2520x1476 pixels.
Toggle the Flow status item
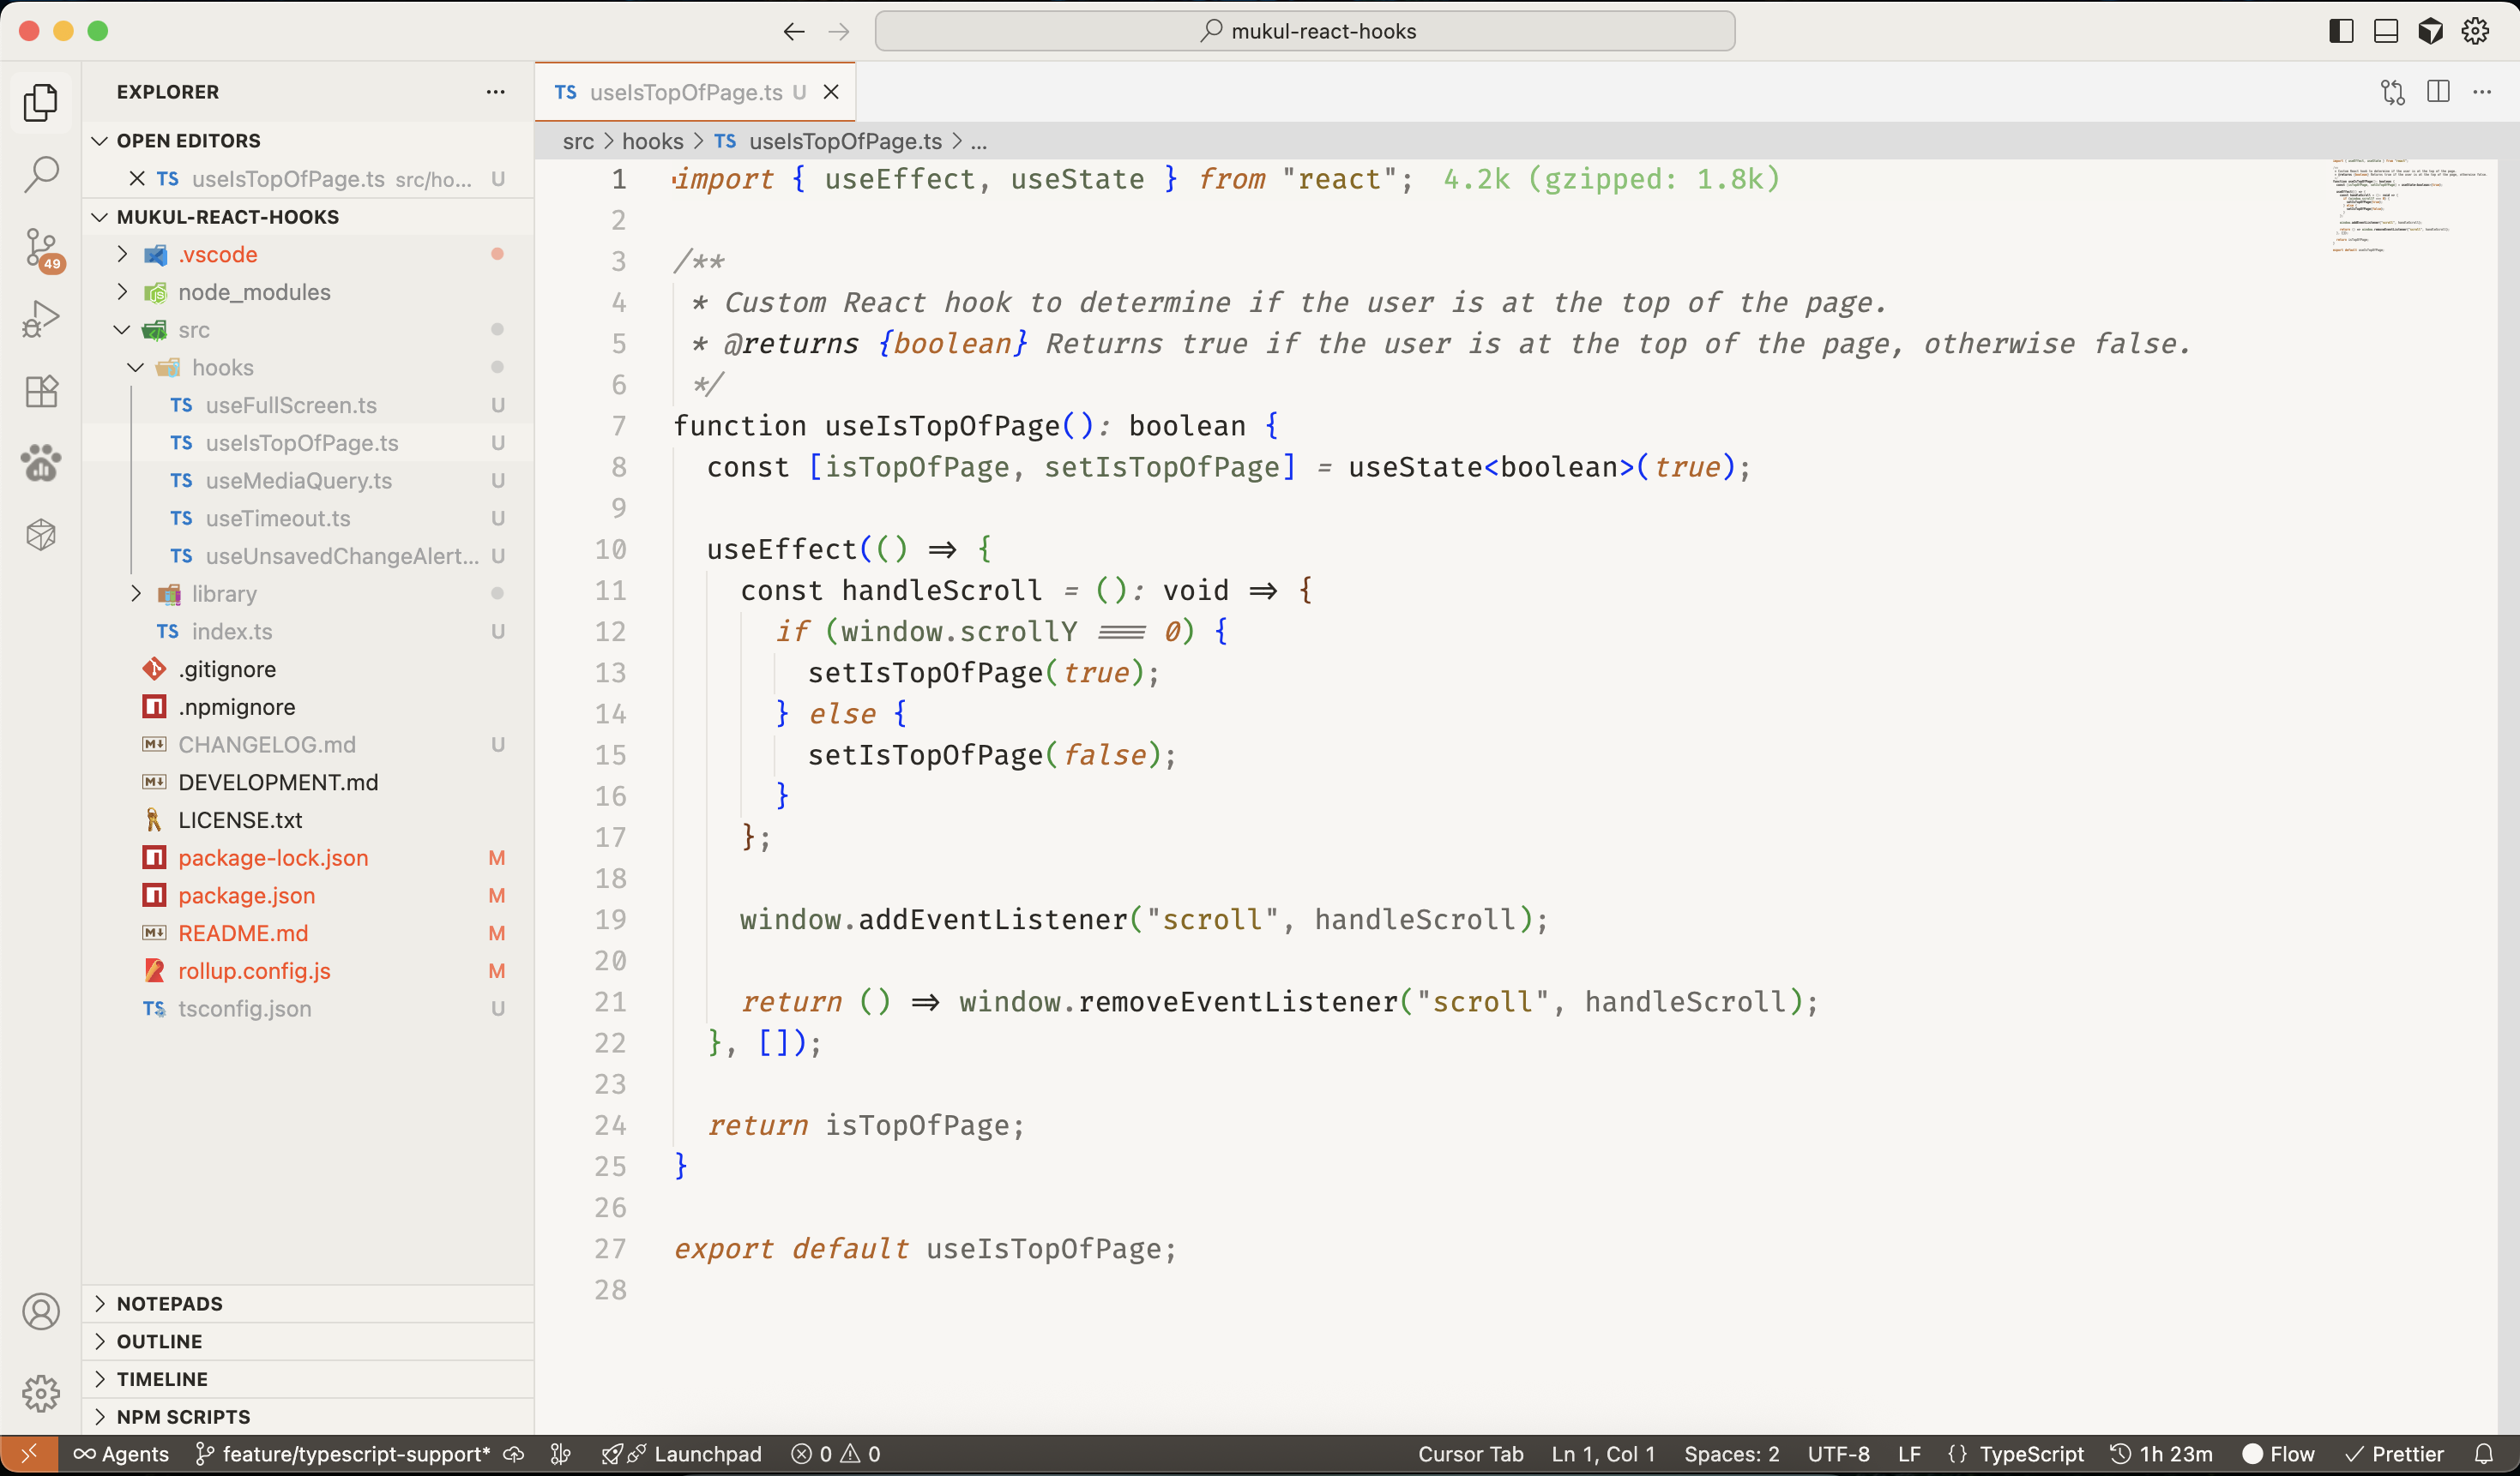2279,1454
